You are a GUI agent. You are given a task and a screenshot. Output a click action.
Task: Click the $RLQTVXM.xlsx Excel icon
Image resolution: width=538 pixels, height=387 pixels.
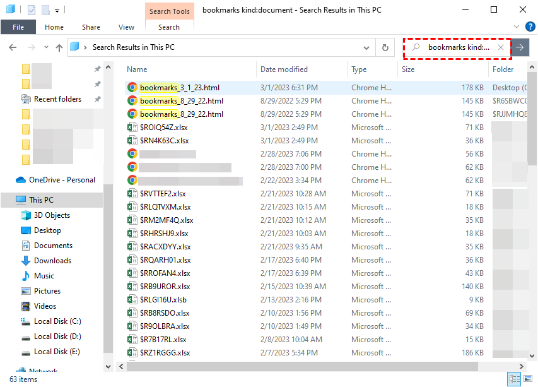click(x=132, y=207)
